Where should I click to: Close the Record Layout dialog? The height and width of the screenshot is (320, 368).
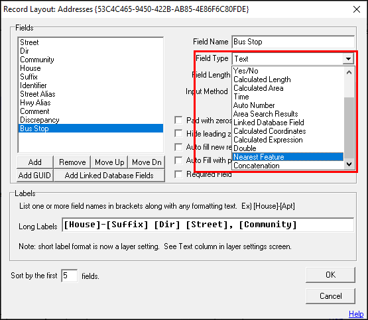coord(357,9)
